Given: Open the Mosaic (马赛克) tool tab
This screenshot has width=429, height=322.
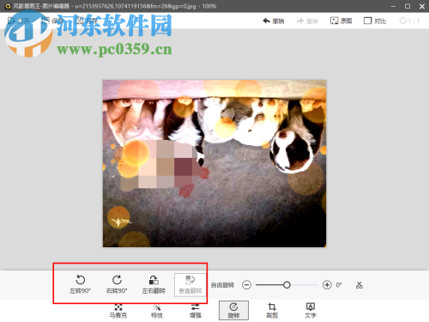Looking at the screenshot, I should click(x=118, y=311).
